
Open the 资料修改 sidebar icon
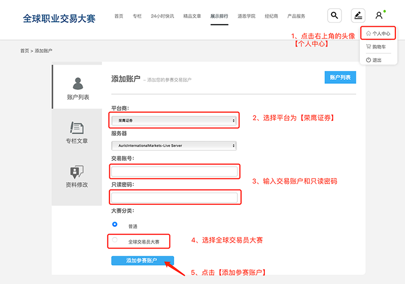76,172
